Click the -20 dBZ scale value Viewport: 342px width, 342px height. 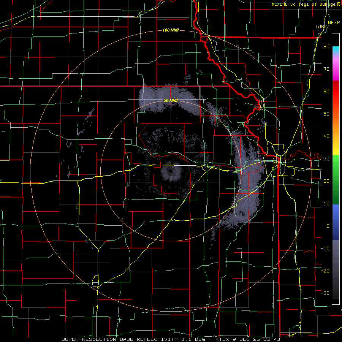[x=325, y=271]
